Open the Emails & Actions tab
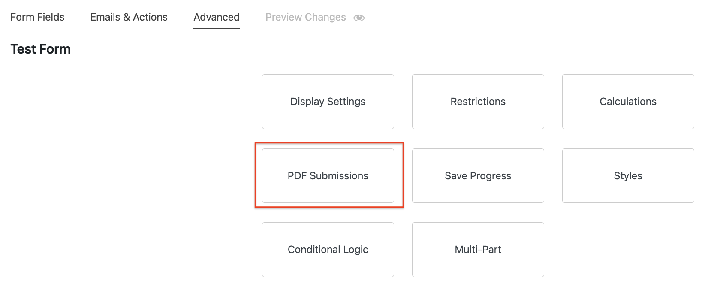Image resolution: width=711 pixels, height=295 pixels. (128, 17)
